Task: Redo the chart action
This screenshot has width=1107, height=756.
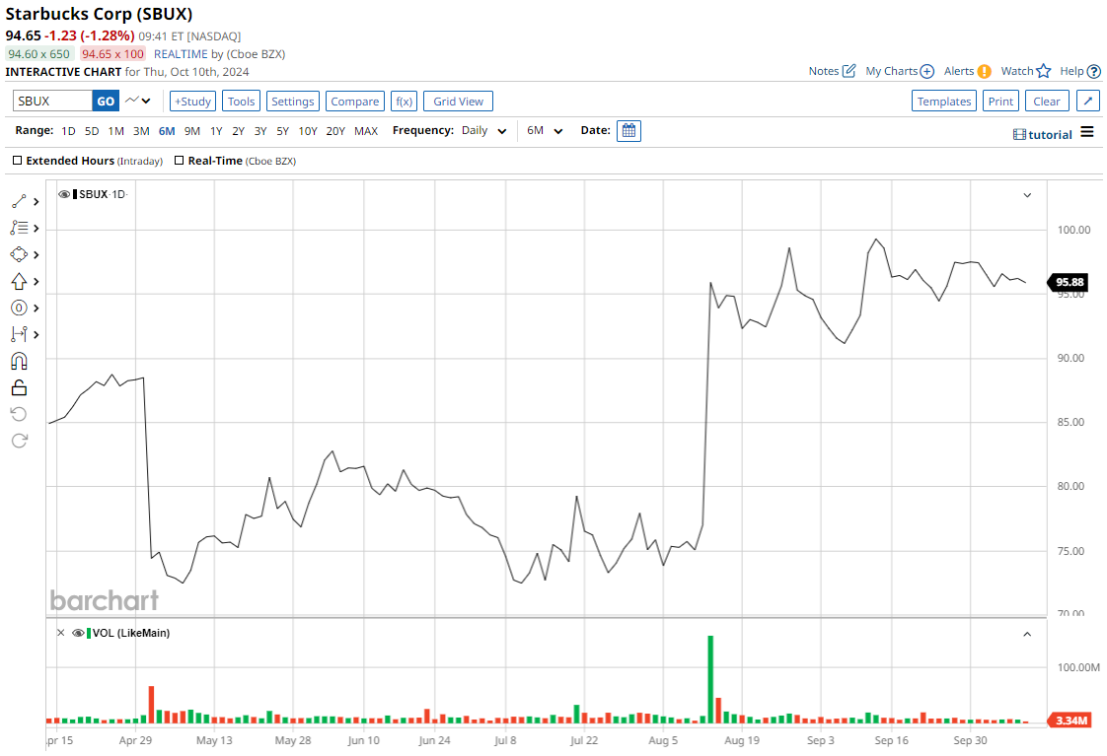Action: [x=19, y=441]
